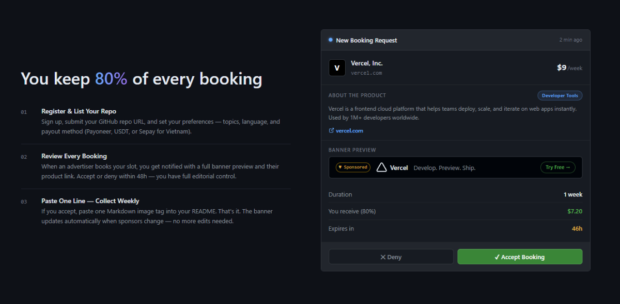
Task: Click the Vercel, Inc. advertiser name
Action: point(367,63)
